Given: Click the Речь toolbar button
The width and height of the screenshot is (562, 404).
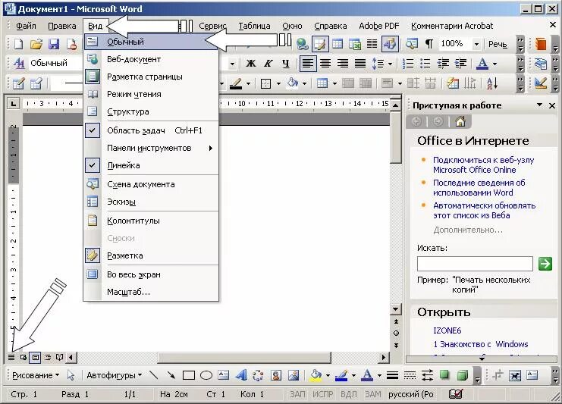Looking at the screenshot, I should click(x=498, y=44).
